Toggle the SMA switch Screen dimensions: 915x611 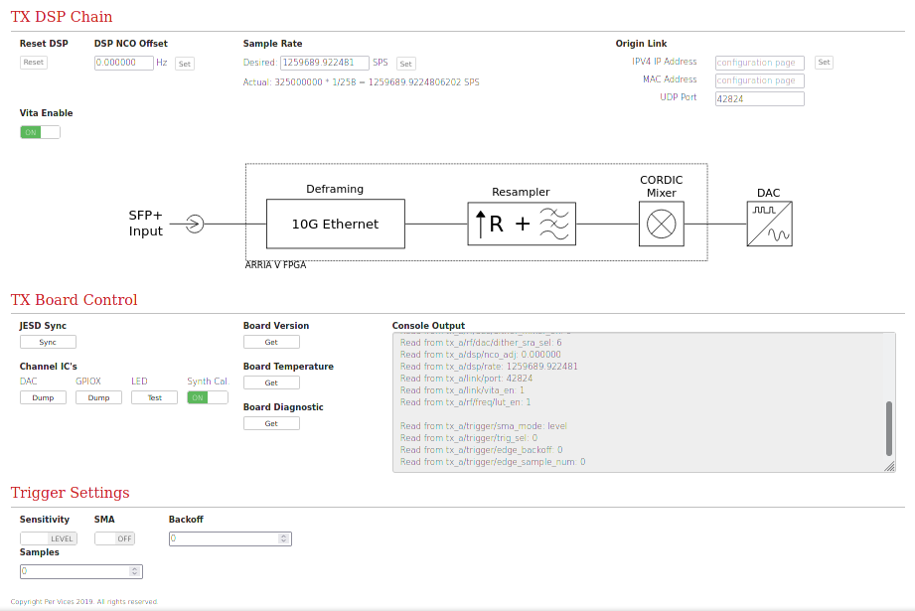114,538
